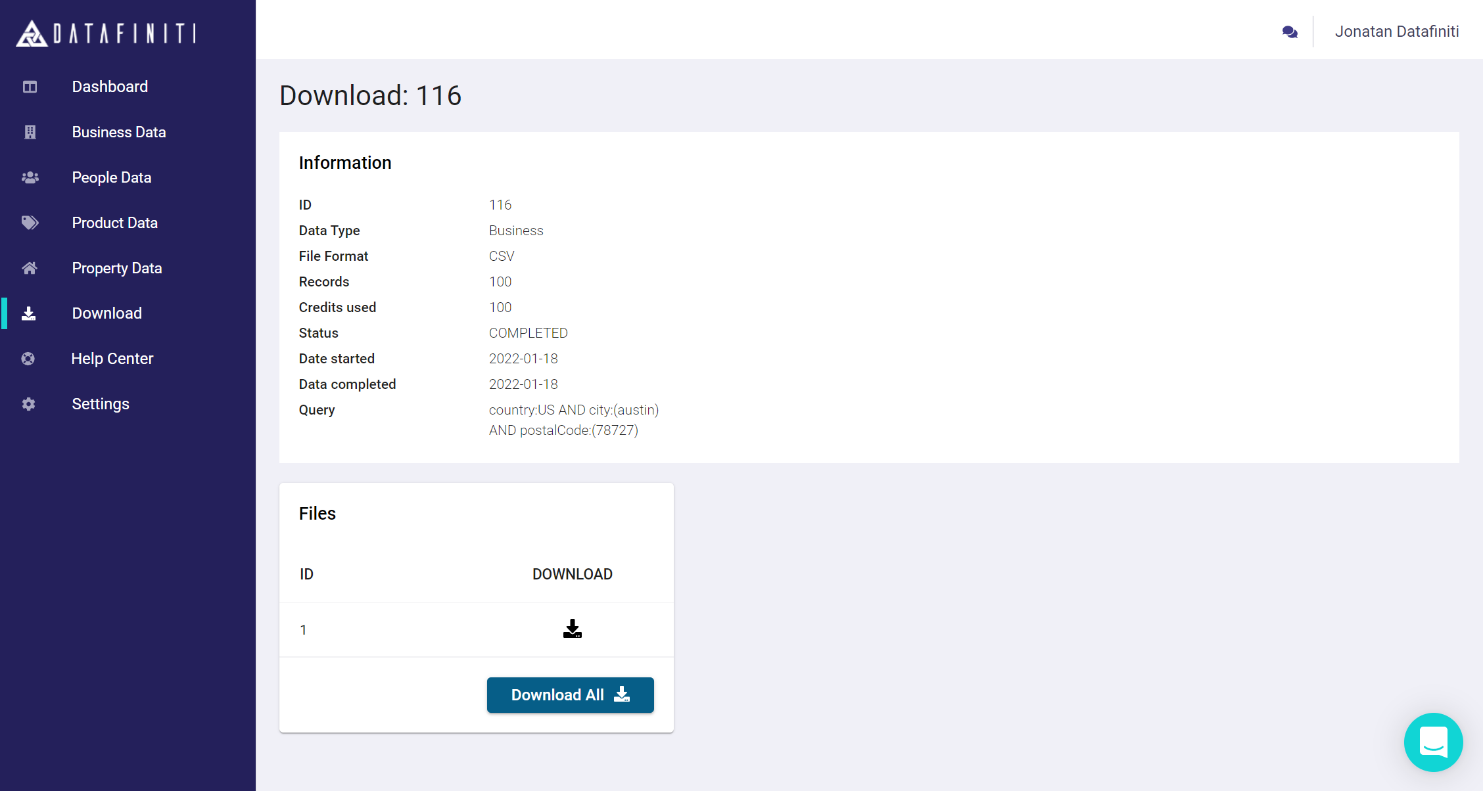Select Property Data in sidebar
Image resolution: width=1483 pixels, height=791 pixels.
click(116, 268)
